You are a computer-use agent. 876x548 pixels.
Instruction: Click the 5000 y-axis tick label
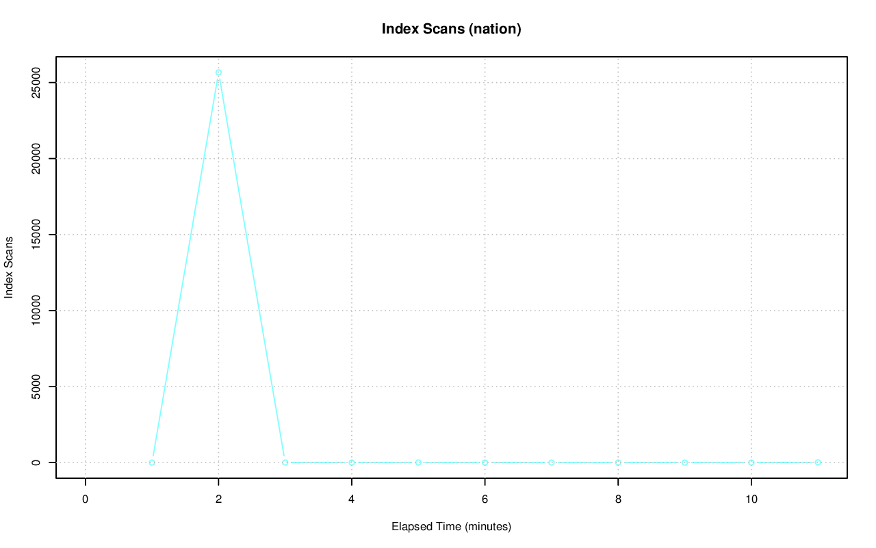pos(36,387)
